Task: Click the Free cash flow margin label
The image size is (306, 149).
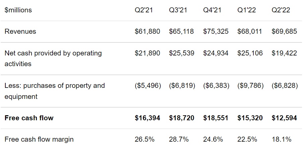Action: (x=39, y=139)
